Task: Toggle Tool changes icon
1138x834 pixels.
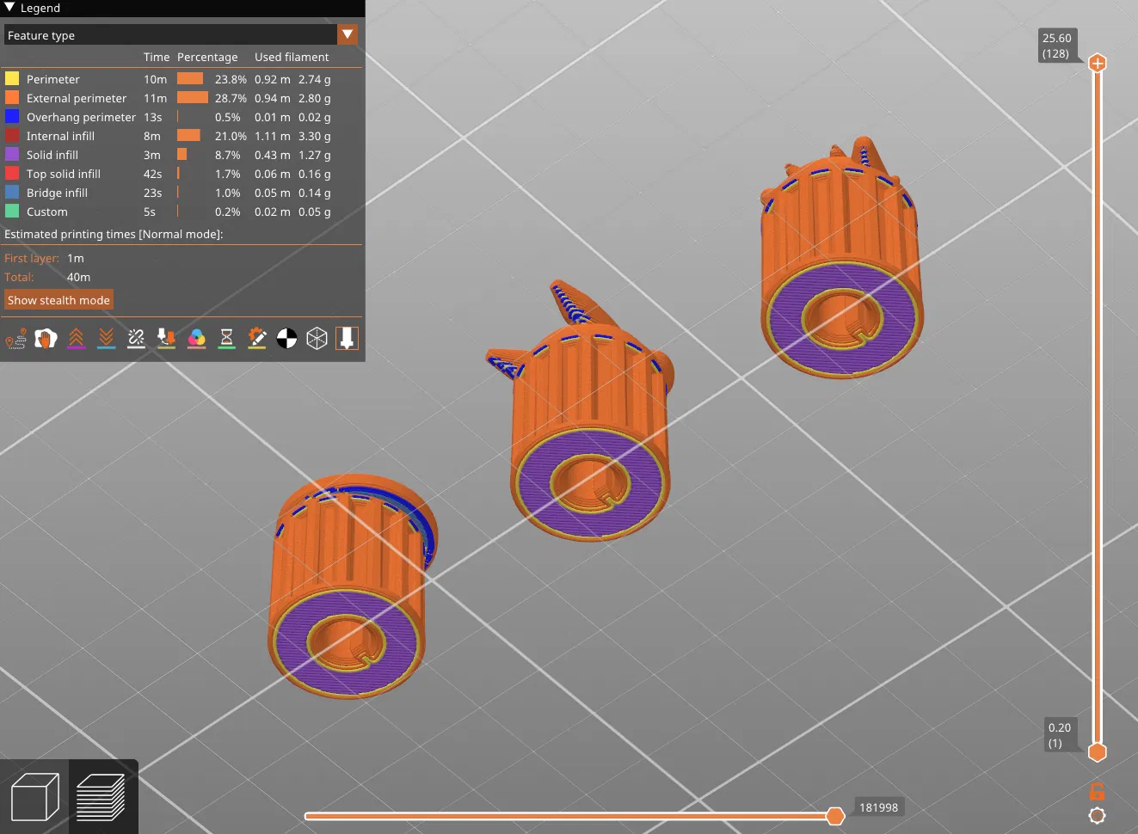Action: [166, 339]
